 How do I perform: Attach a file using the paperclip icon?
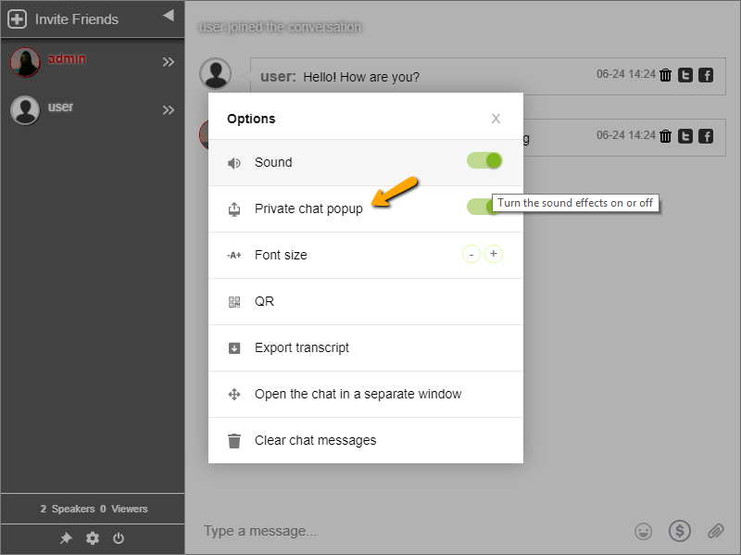[714, 530]
